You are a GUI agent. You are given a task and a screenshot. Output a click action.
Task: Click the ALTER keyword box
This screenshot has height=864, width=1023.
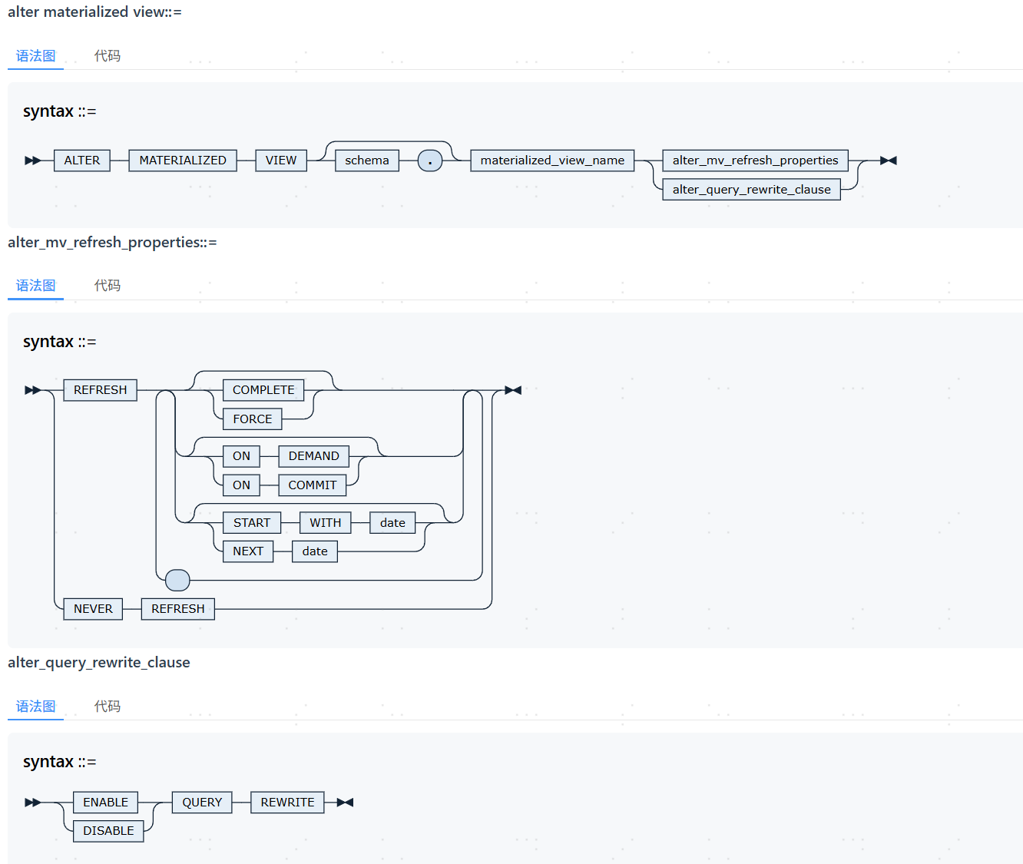(x=82, y=161)
